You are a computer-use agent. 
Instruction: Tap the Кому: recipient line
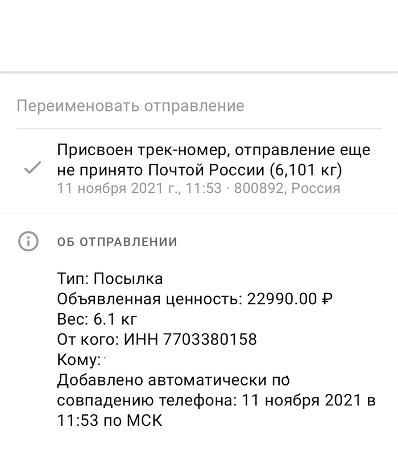tap(79, 359)
